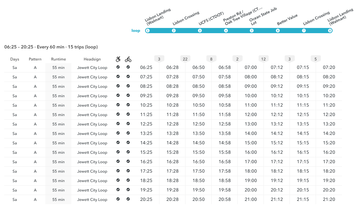
Task: Click the 17:12 time cell
Action: tap(277, 162)
